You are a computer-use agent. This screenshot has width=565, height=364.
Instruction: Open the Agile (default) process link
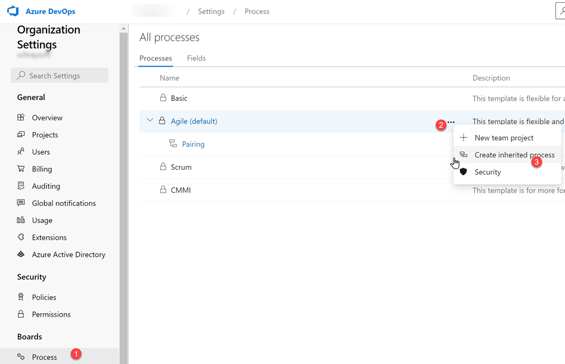point(194,121)
